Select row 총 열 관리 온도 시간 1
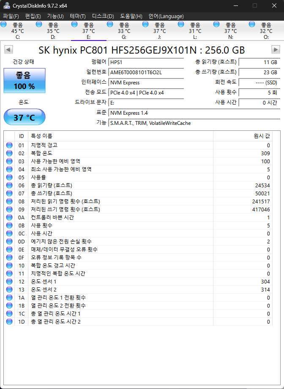The width and height of the screenshot is (284, 389). (x=138, y=313)
